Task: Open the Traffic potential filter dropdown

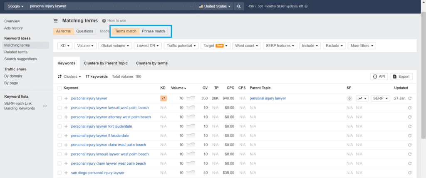Action: click(x=181, y=46)
